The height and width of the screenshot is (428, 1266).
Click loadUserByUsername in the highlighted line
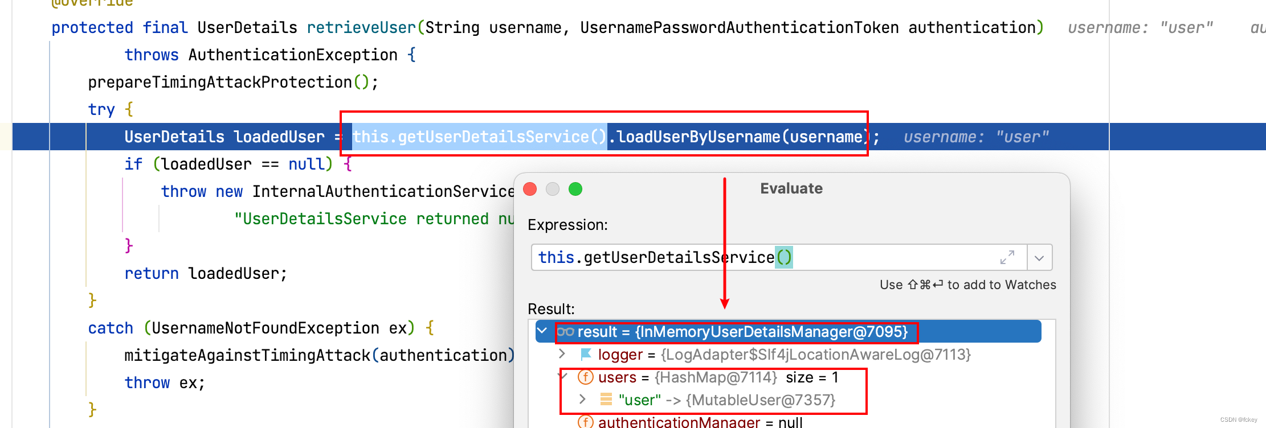point(699,137)
